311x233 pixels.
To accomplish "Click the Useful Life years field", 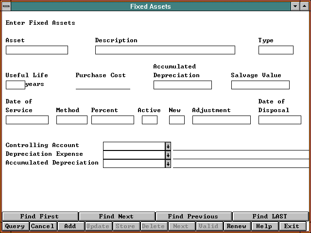I will pyautogui.click(x=15, y=85).
